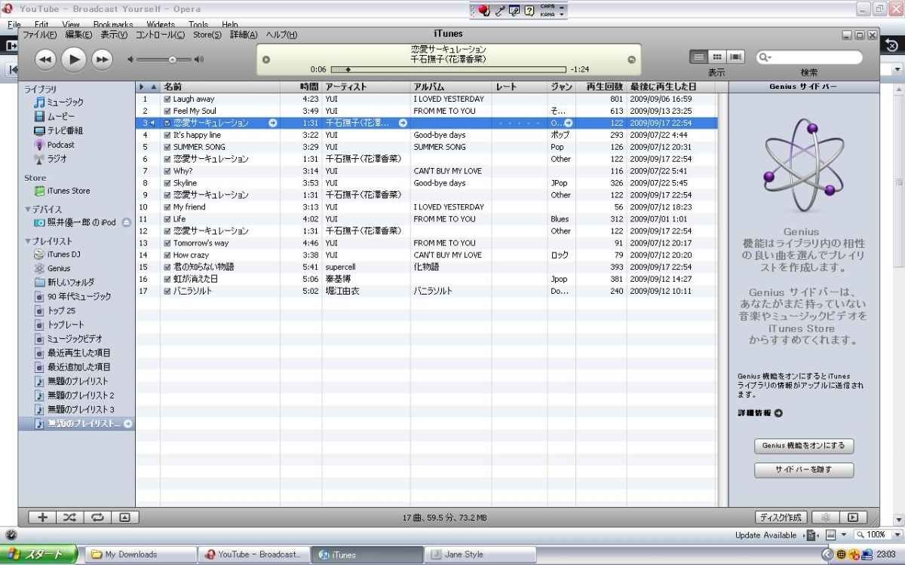The image size is (905, 565).
Task: Click the ディスク作成 button
Action: click(781, 518)
